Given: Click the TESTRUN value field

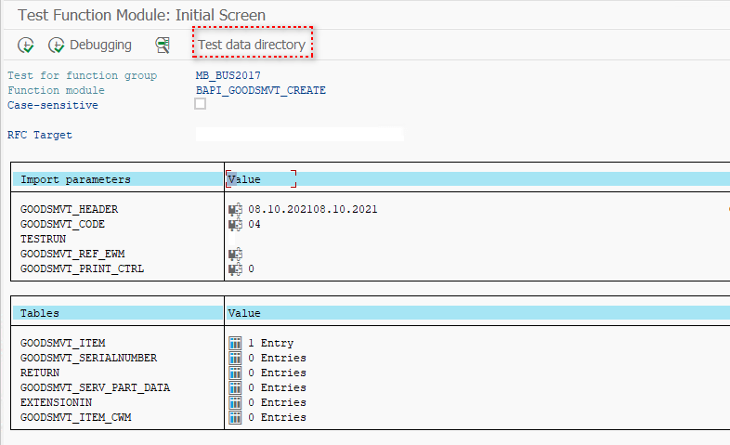Looking at the screenshot, I should point(279,239).
